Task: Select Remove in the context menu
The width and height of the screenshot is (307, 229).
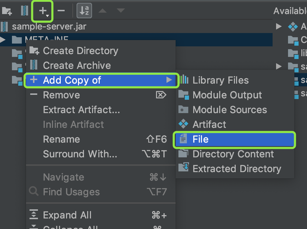Action: pyautogui.click(x=61, y=95)
